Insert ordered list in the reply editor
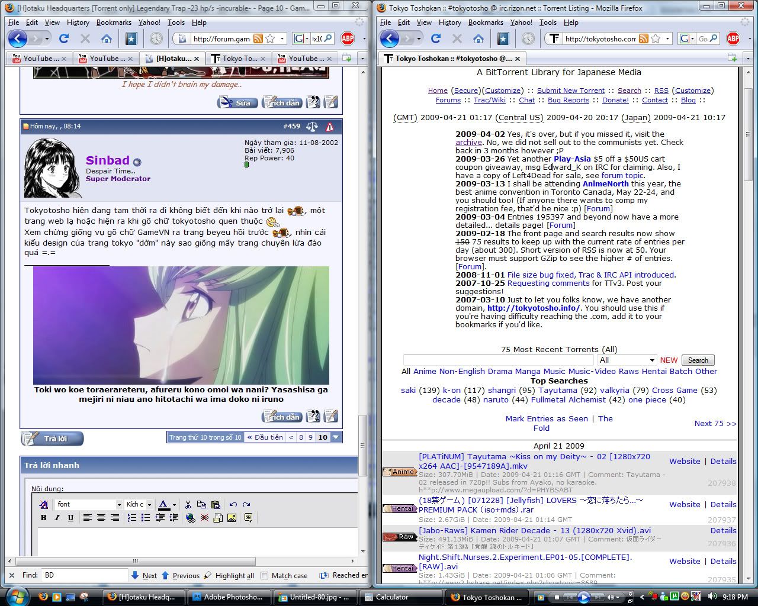The image size is (758, 606). point(131,517)
